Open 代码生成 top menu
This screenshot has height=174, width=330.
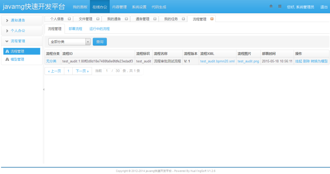(159, 7)
